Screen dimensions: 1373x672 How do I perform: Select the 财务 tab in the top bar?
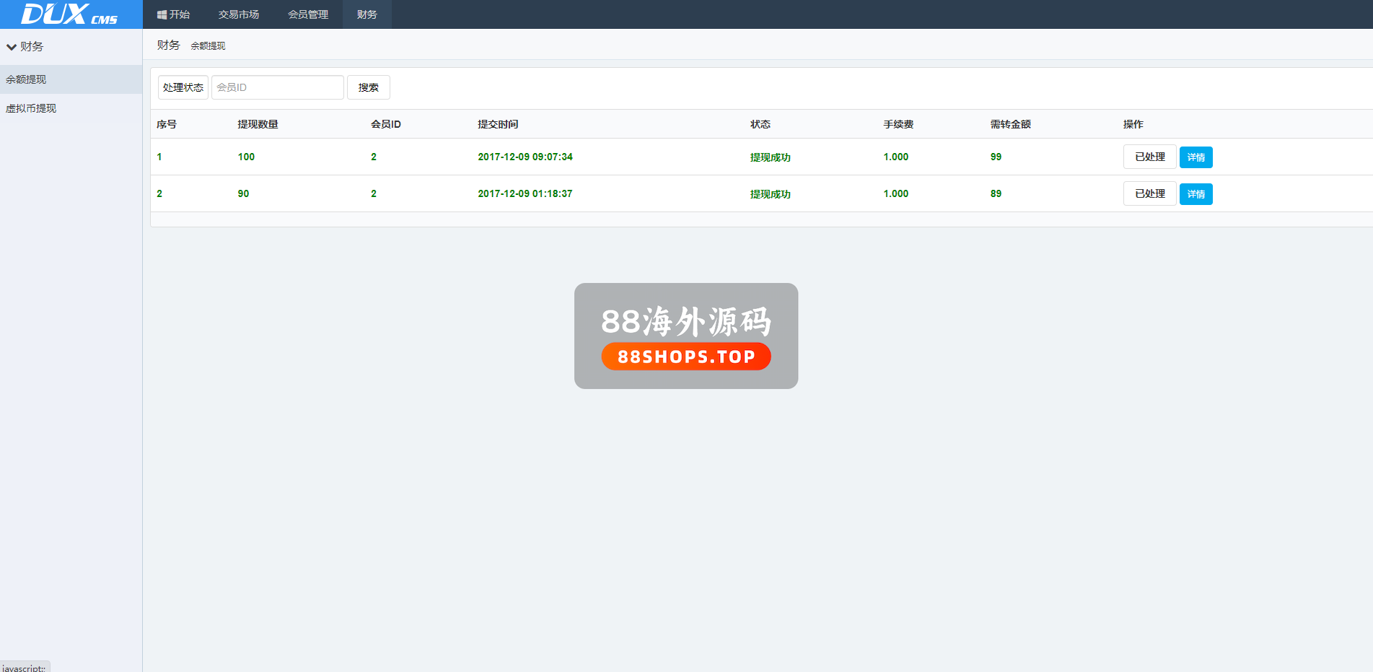(x=367, y=14)
